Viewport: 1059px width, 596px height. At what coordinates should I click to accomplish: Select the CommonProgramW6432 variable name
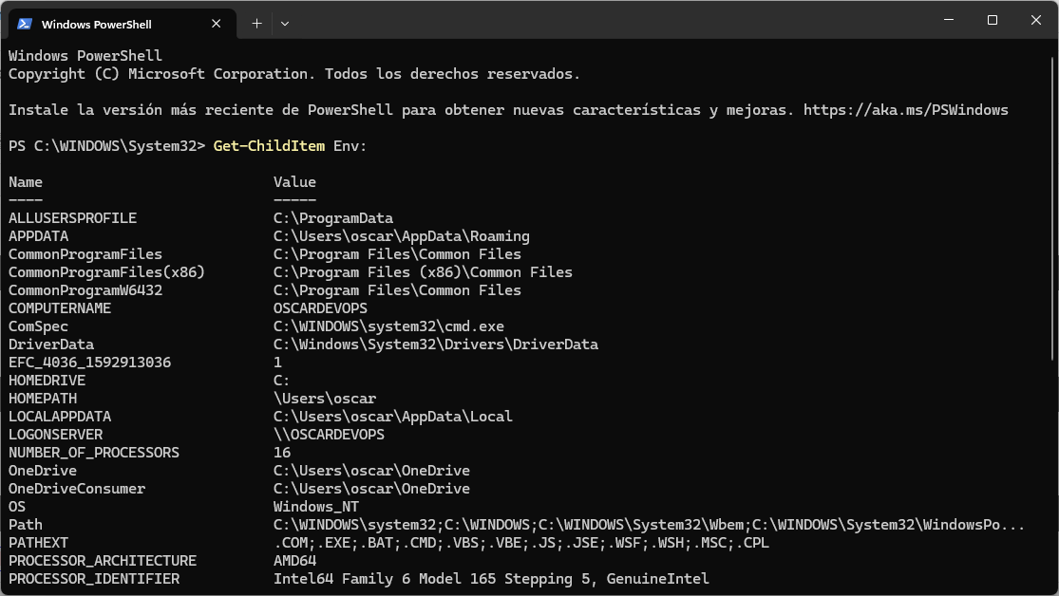point(85,290)
